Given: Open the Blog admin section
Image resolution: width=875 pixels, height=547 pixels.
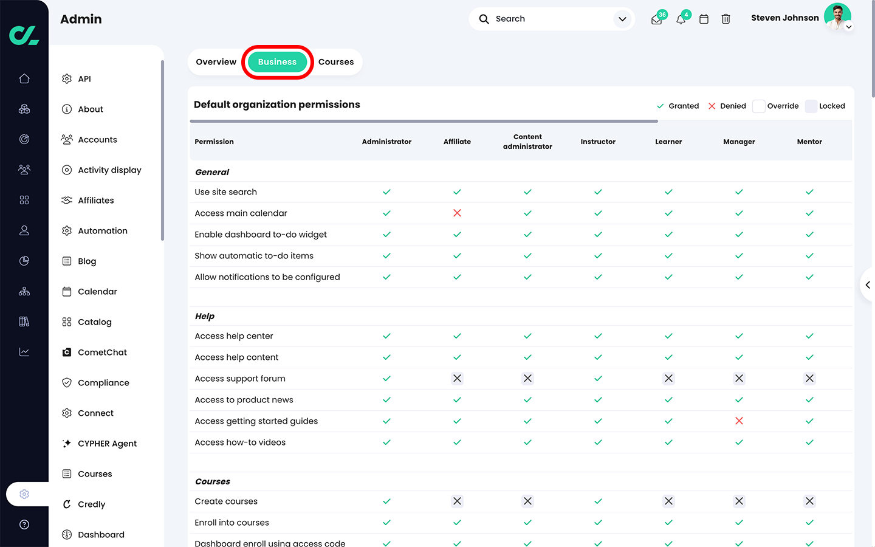Looking at the screenshot, I should pos(87,261).
